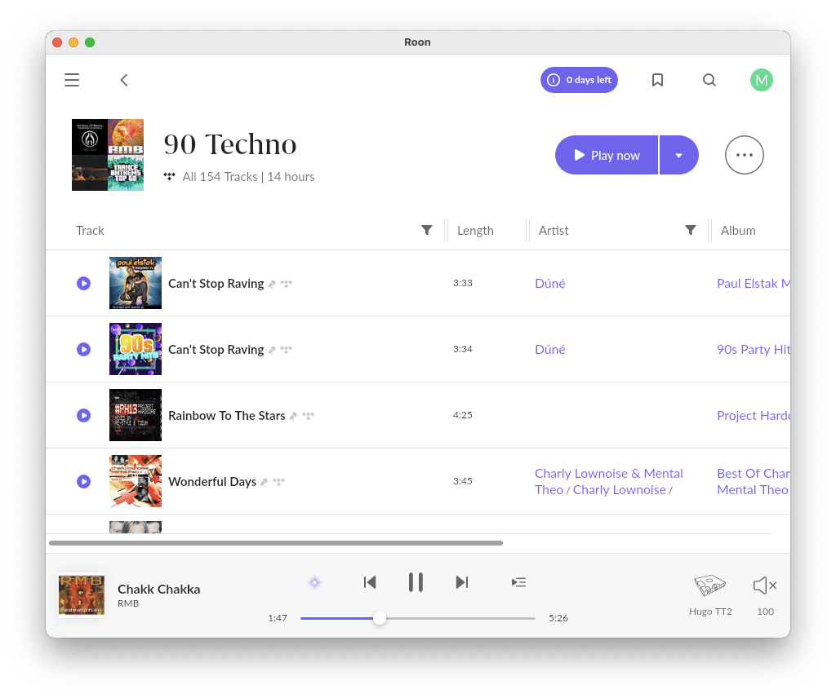The width and height of the screenshot is (836, 698).
Task: Click the lyrics microphone icon on the 3:33 Can't Stop Raving
Action: coord(272,284)
